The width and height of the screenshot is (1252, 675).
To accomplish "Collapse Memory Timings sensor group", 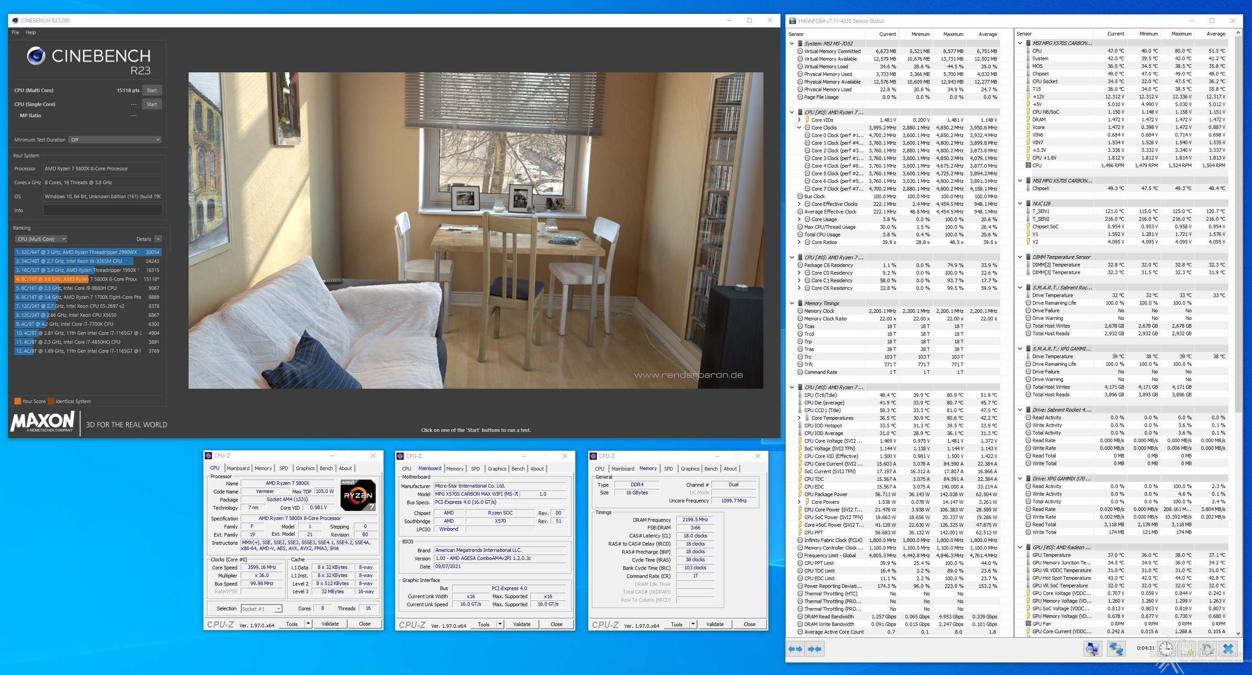I will tap(792, 303).
